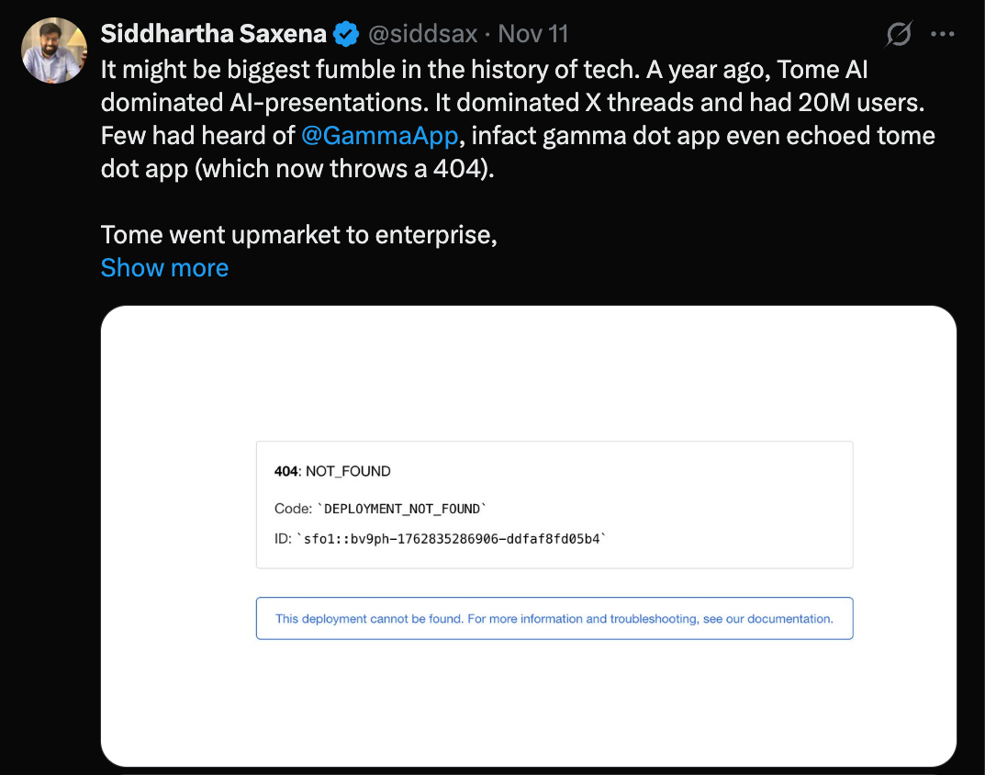Expand the tweet with Show more
The image size is (985, 775).
coord(164,268)
